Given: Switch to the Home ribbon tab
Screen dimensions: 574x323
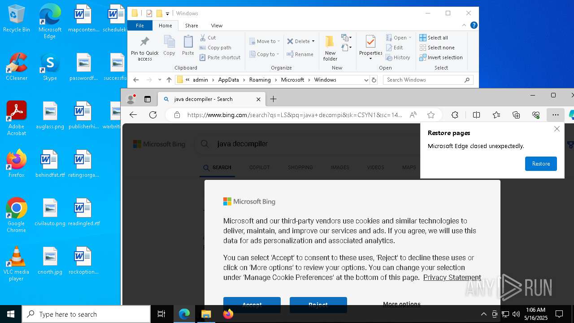Looking at the screenshot, I should point(165,26).
